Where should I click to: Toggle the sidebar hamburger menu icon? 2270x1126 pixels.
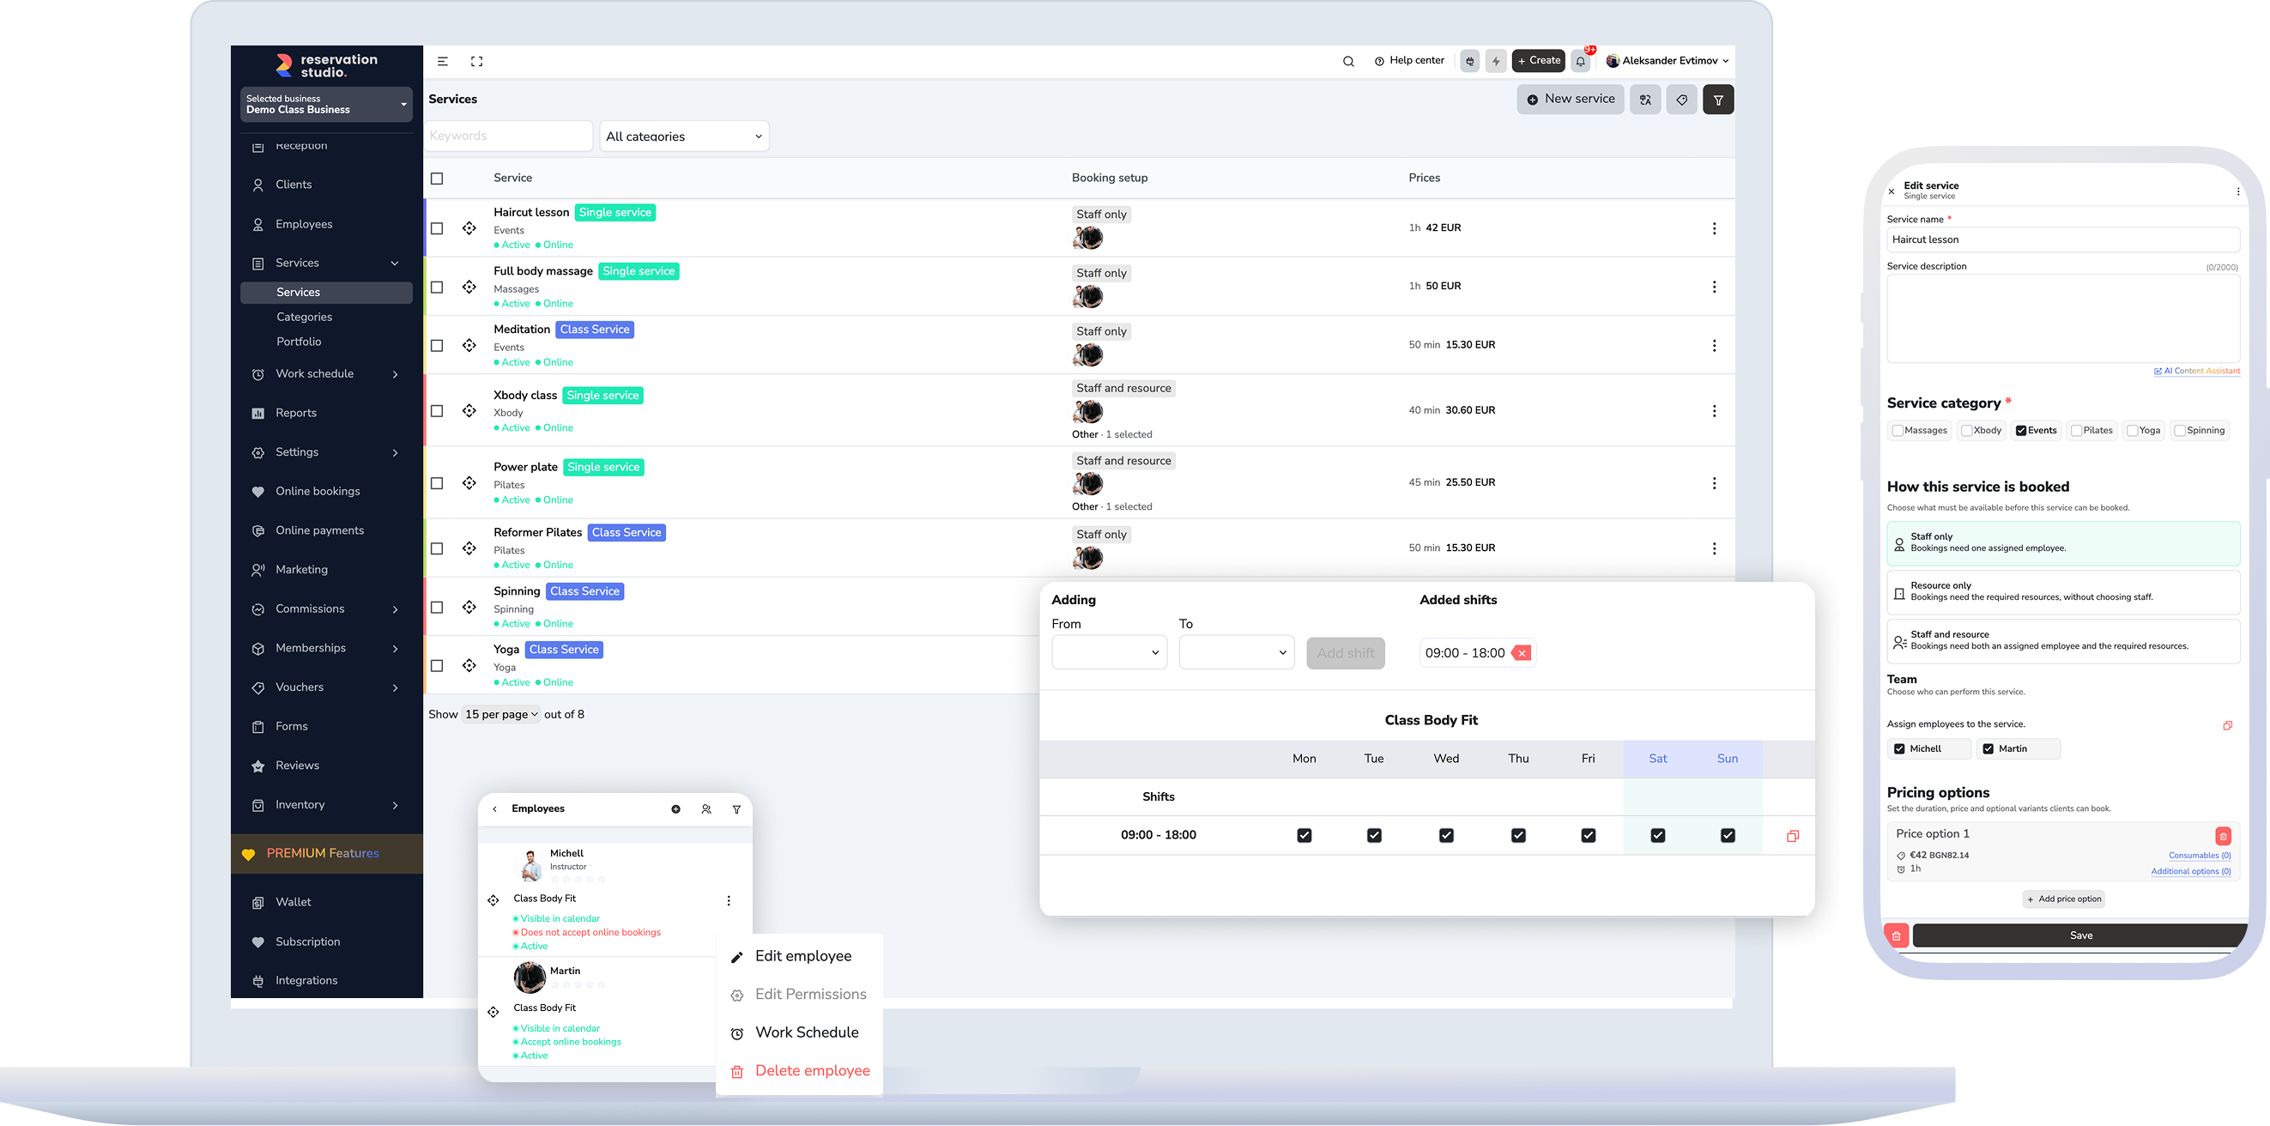[x=442, y=62]
